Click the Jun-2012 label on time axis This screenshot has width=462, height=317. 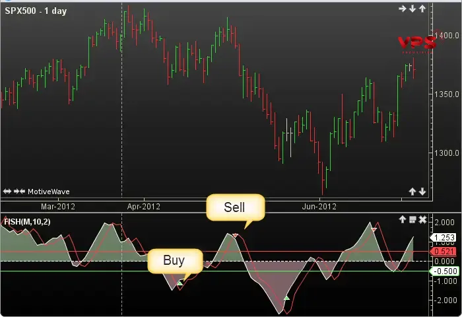tap(320, 206)
